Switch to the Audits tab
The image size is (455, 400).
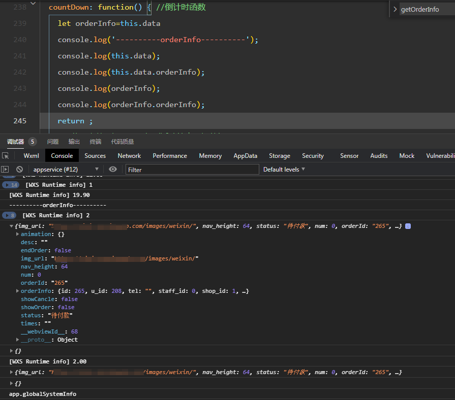379,156
